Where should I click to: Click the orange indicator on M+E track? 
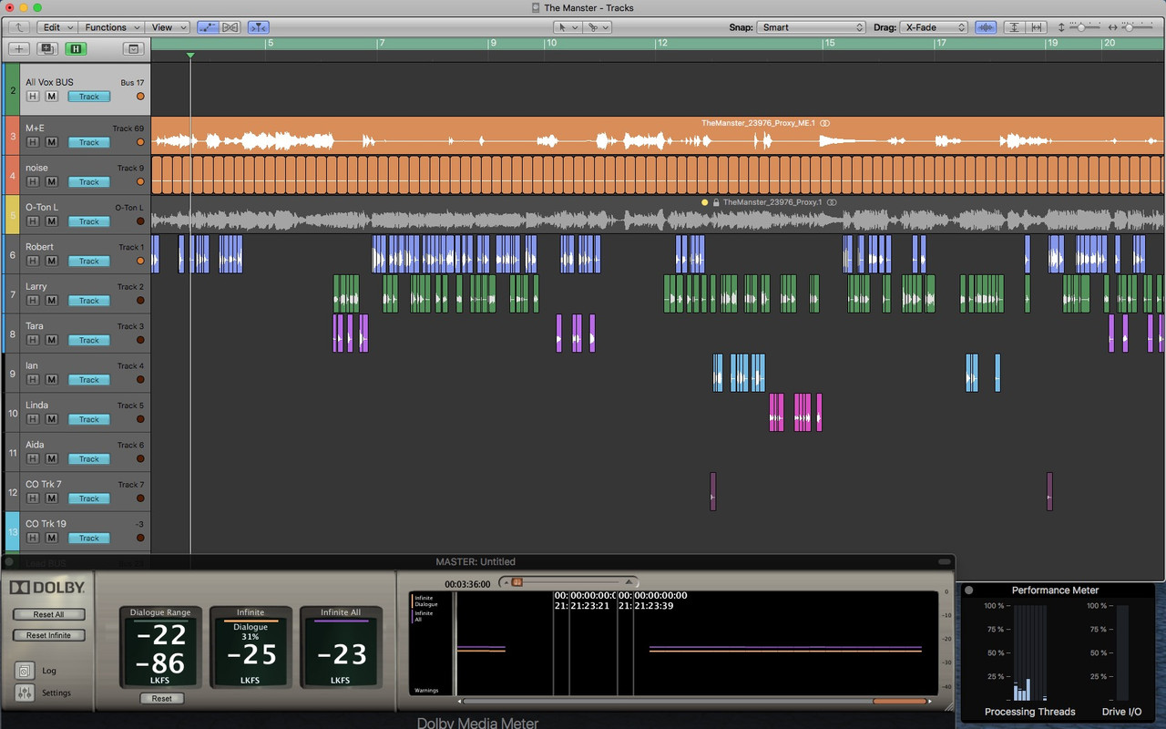[140, 142]
